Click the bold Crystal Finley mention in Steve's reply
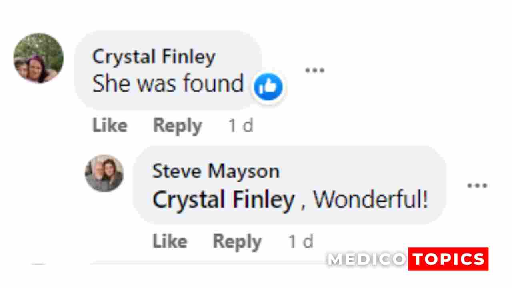Screen dimensions: 512x288 224,199
